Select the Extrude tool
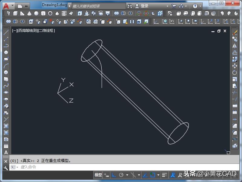242x182 pixels. coord(80,13)
